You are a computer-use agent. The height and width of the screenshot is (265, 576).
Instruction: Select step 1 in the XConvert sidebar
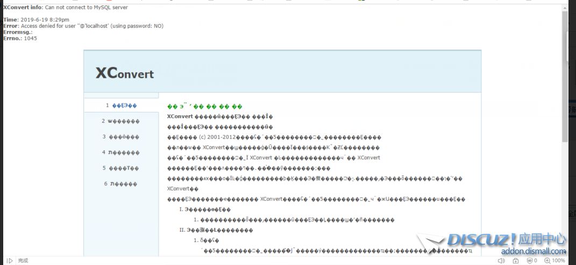coord(121,106)
